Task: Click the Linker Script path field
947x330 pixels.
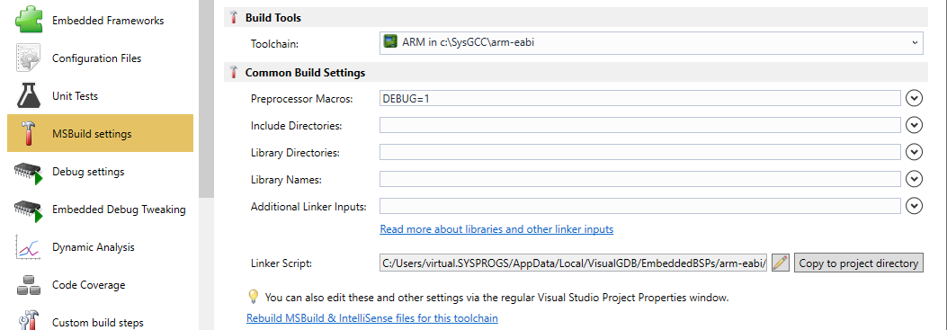Action: click(574, 263)
